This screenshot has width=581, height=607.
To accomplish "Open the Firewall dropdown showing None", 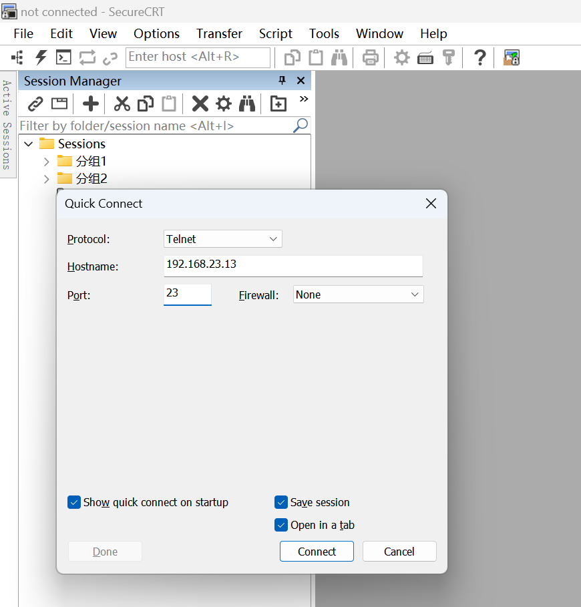I will tap(359, 294).
